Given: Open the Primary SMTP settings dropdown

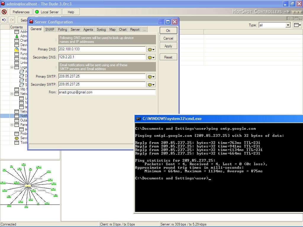Looking at the screenshot, I should coord(151,77).
